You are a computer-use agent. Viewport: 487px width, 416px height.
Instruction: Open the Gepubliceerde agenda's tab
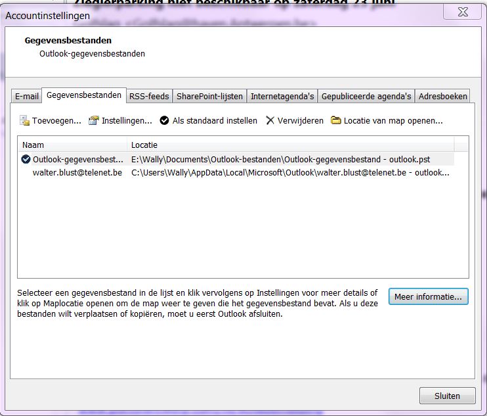pos(366,96)
